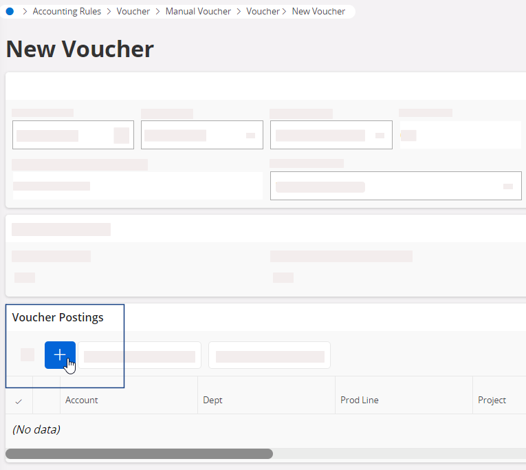Image resolution: width=526 pixels, height=470 pixels.
Task: Sort by the Account column header
Action: point(82,400)
